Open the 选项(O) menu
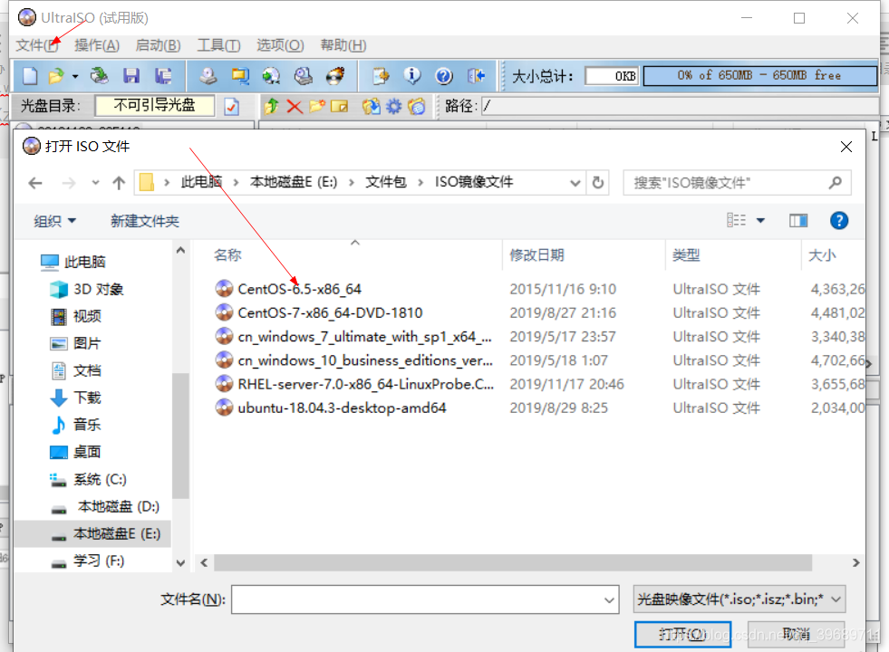Image resolution: width=889 pixels, height=652 pixels. point(280,45)
